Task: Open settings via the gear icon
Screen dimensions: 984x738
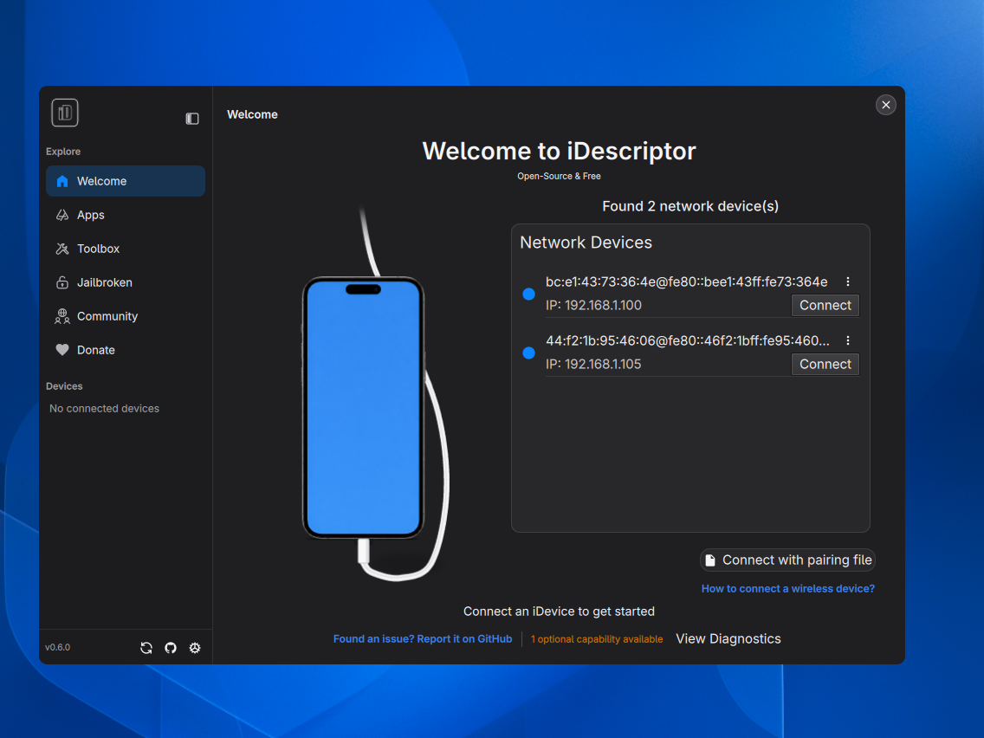Action: coord(195,648)
